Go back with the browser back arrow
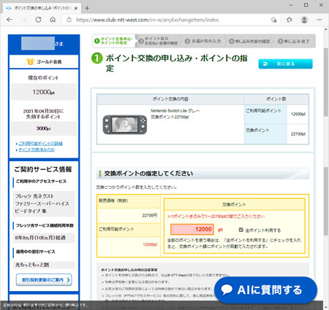The width and height of the screenshot is (329, 310). tap(10, 20)
